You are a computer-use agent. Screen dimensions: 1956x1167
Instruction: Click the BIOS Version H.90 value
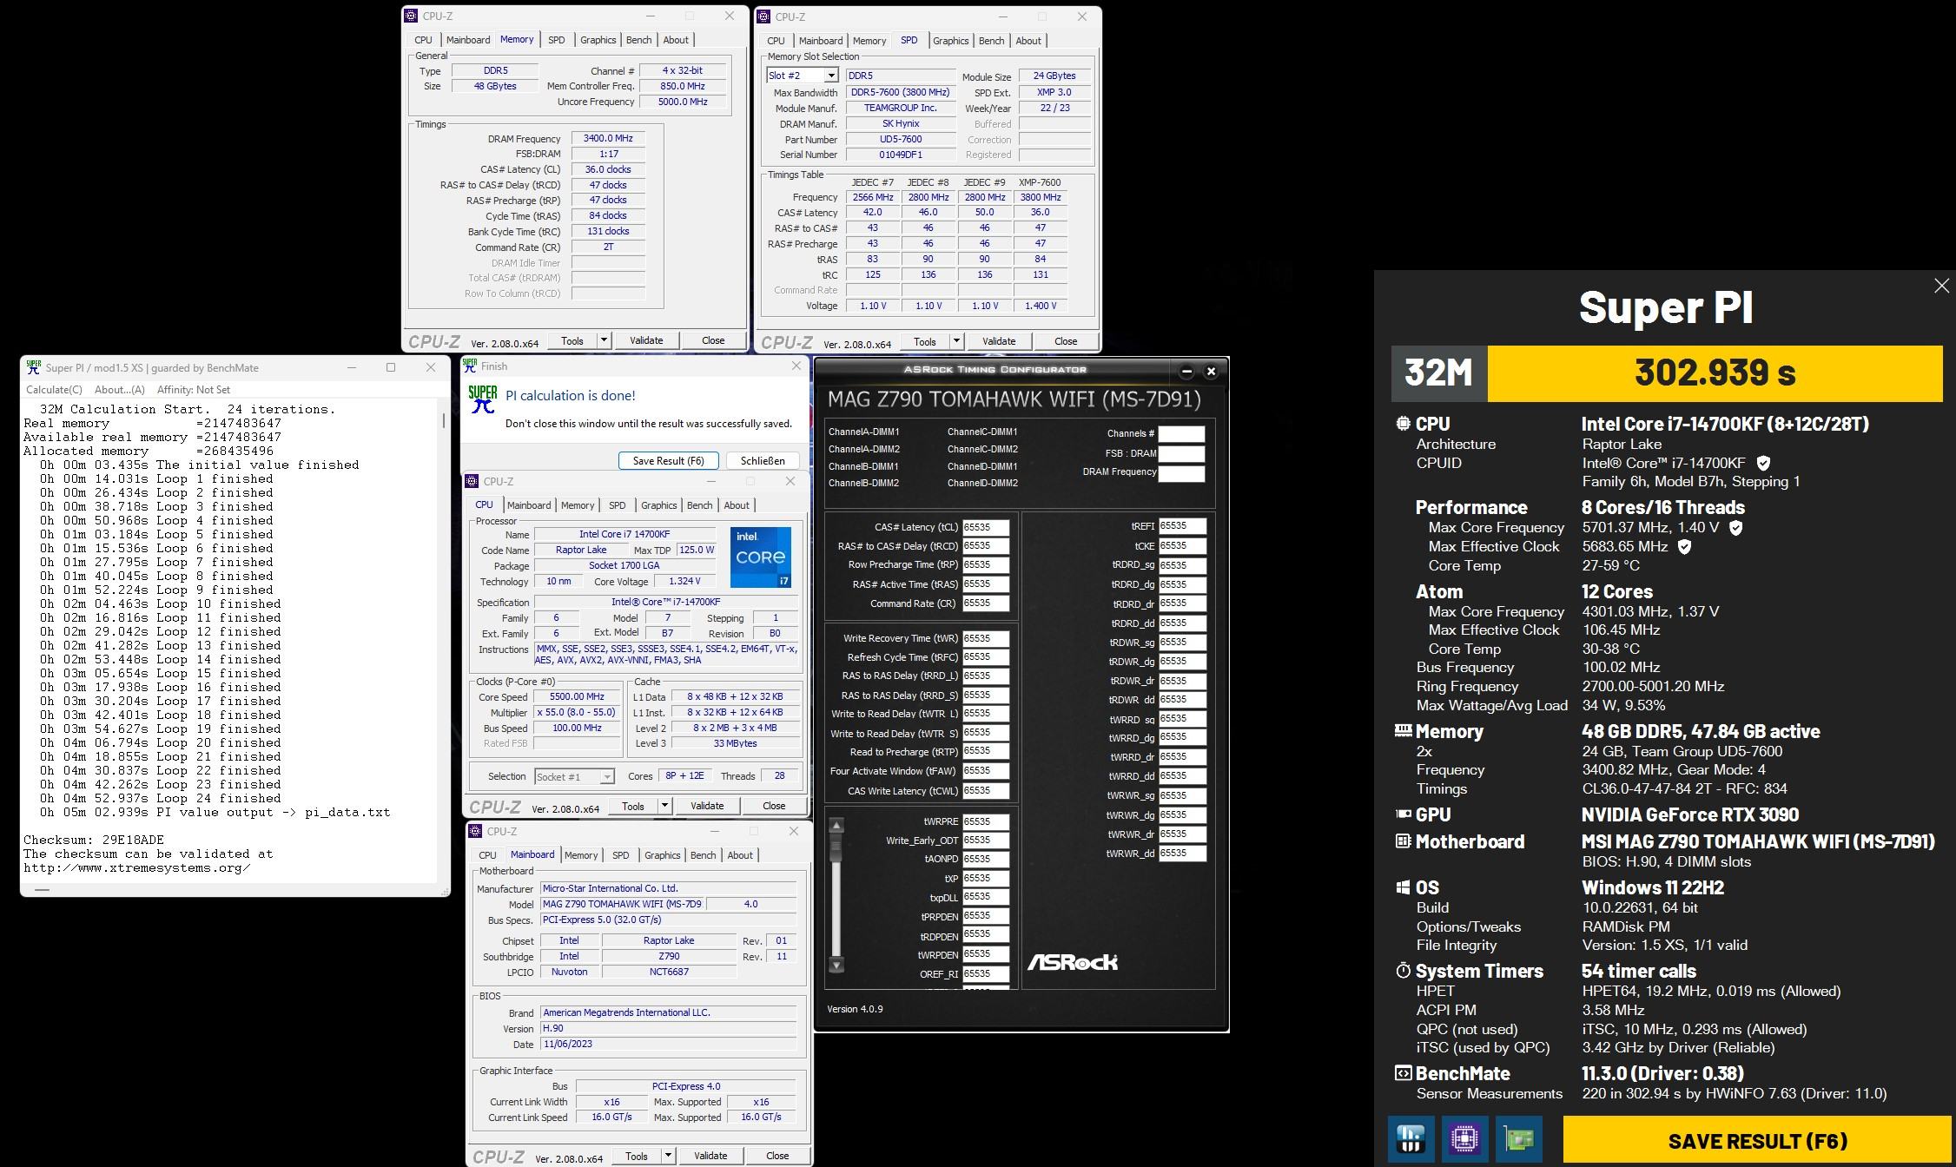pos(668,1028)
